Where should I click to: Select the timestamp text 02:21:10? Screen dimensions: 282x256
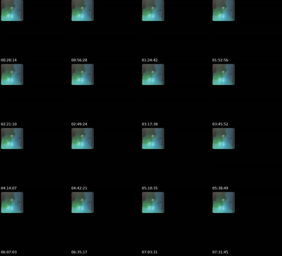[9, 124]
